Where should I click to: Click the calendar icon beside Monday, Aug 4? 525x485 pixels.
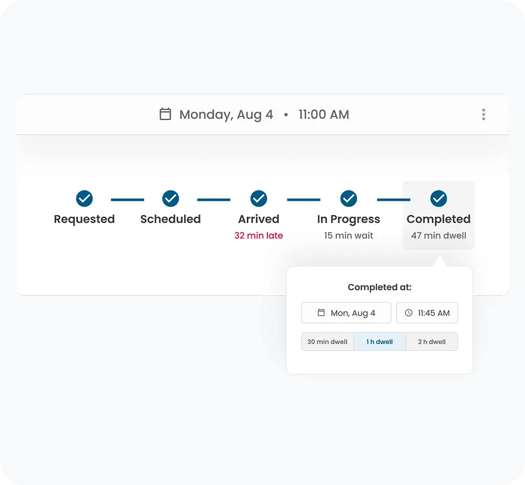tap(165, 114)
